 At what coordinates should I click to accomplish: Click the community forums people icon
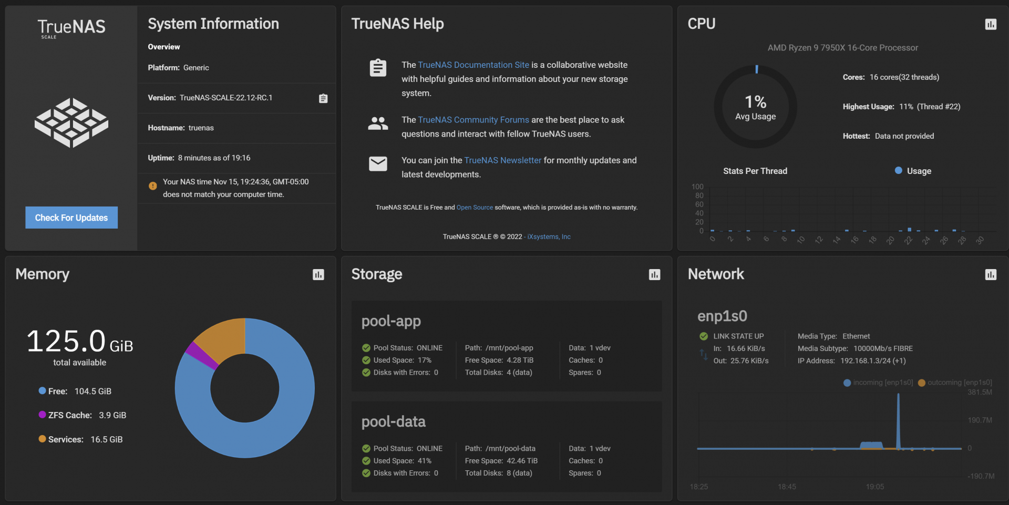[378, 123]
